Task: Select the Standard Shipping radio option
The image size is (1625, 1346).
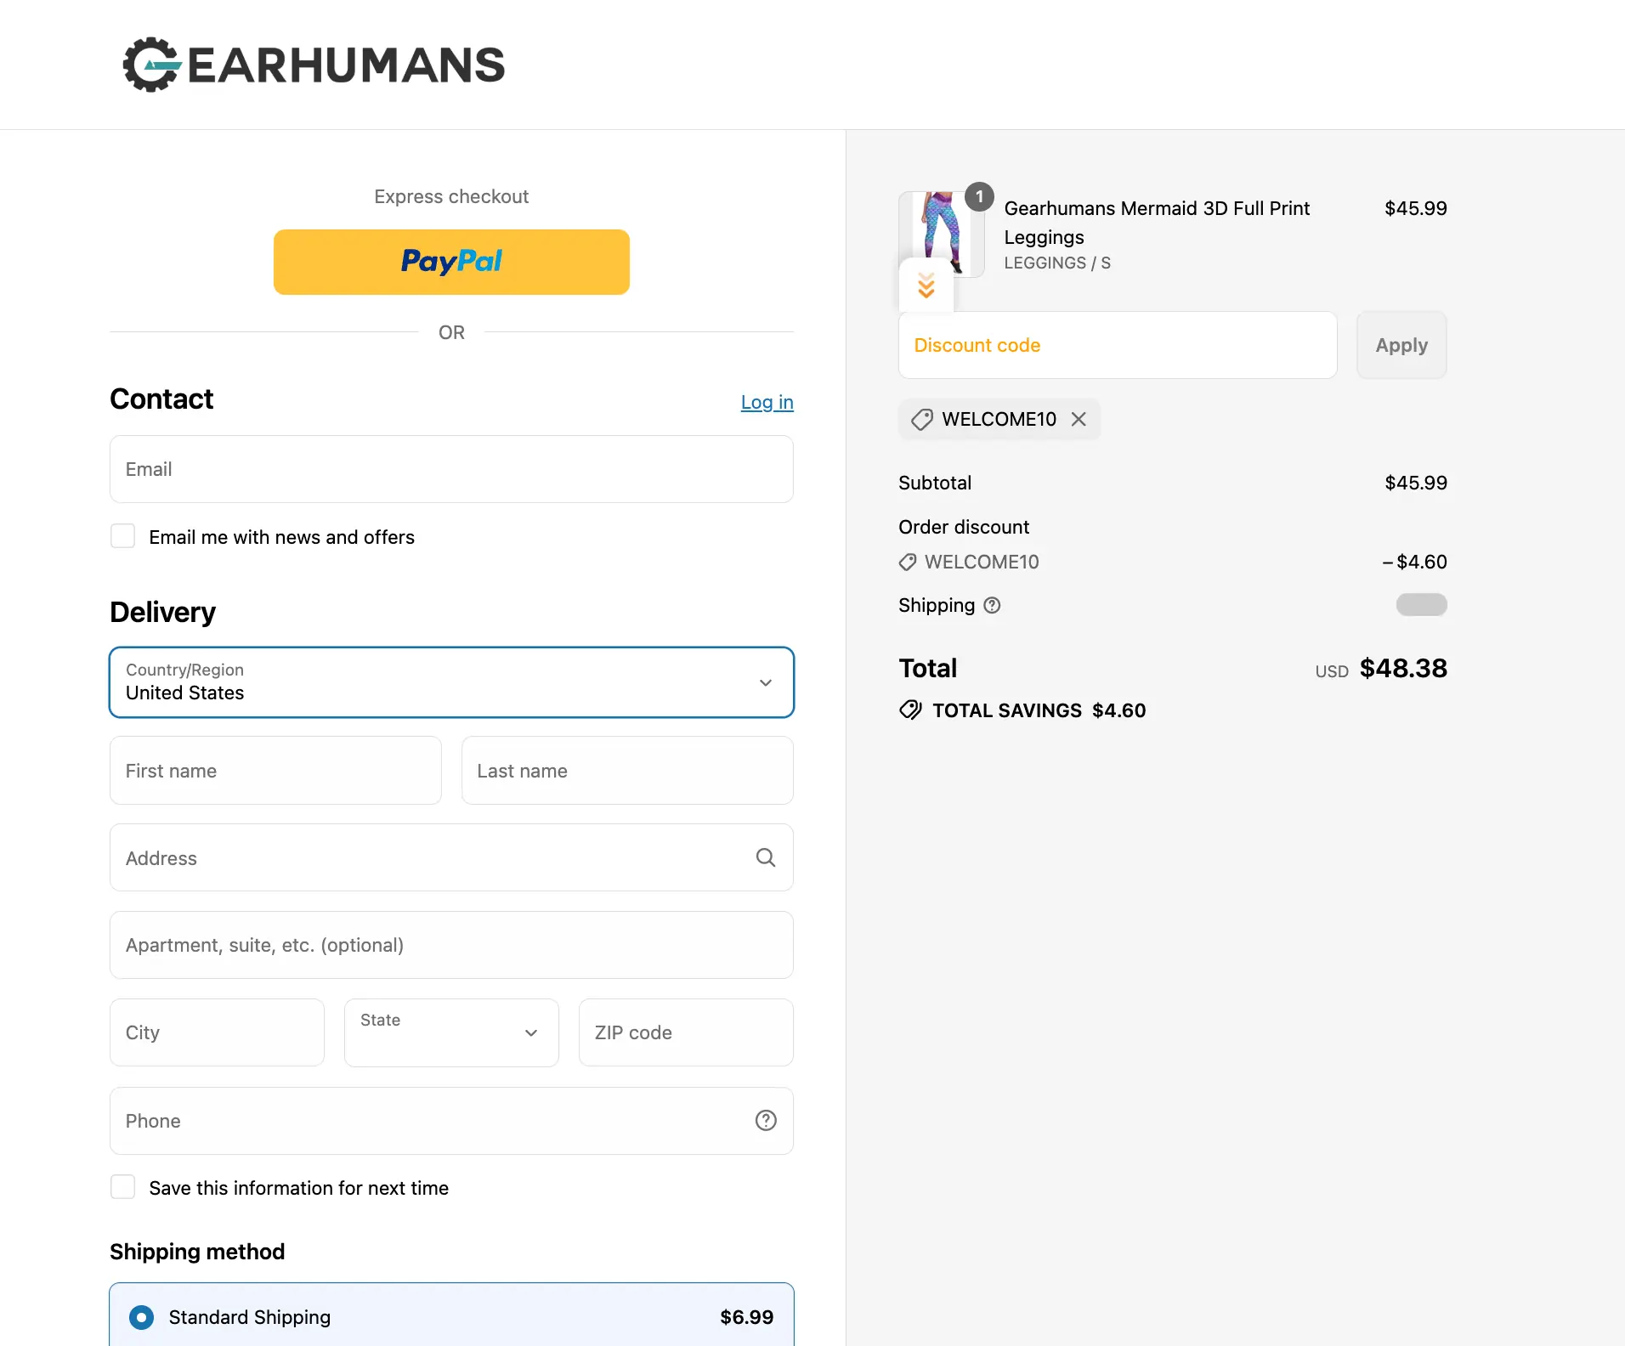Action: tap(141, 1316)
